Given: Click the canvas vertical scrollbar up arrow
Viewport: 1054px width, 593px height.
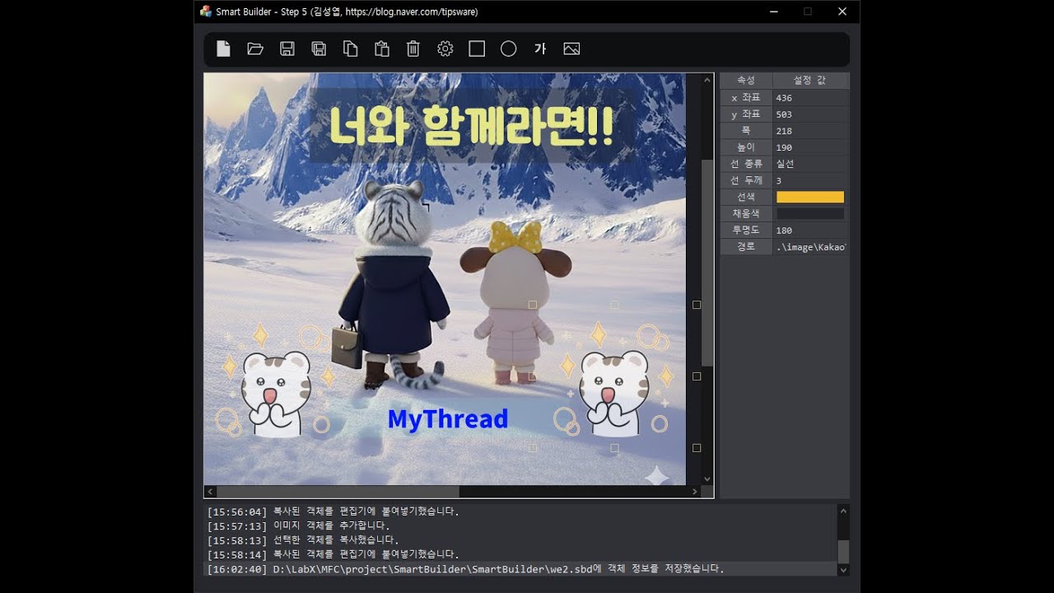Looking at the screenshot, I should pyautogui.click(x=707, y=81).
